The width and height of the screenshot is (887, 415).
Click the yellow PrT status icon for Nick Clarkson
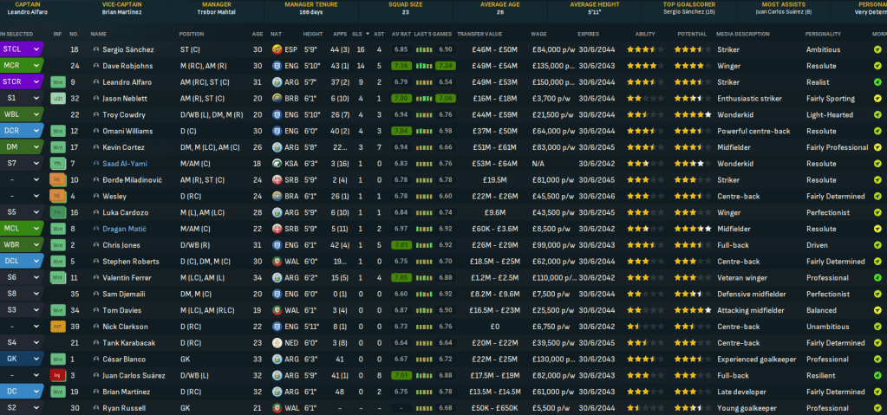(x=58, y=327)
